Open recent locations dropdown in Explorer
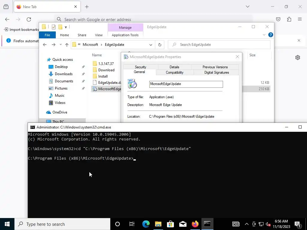 click(x=61, y=45)
